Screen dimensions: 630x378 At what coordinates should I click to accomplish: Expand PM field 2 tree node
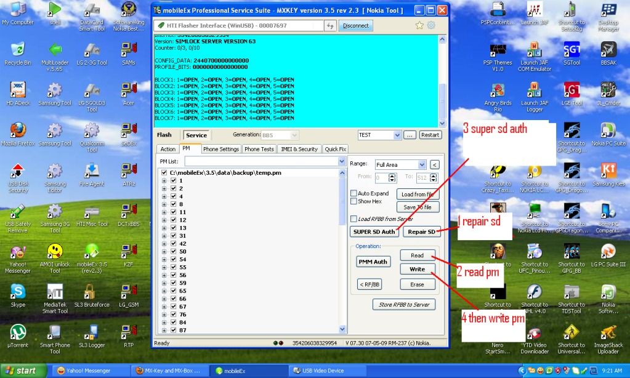tap(164, 188)
